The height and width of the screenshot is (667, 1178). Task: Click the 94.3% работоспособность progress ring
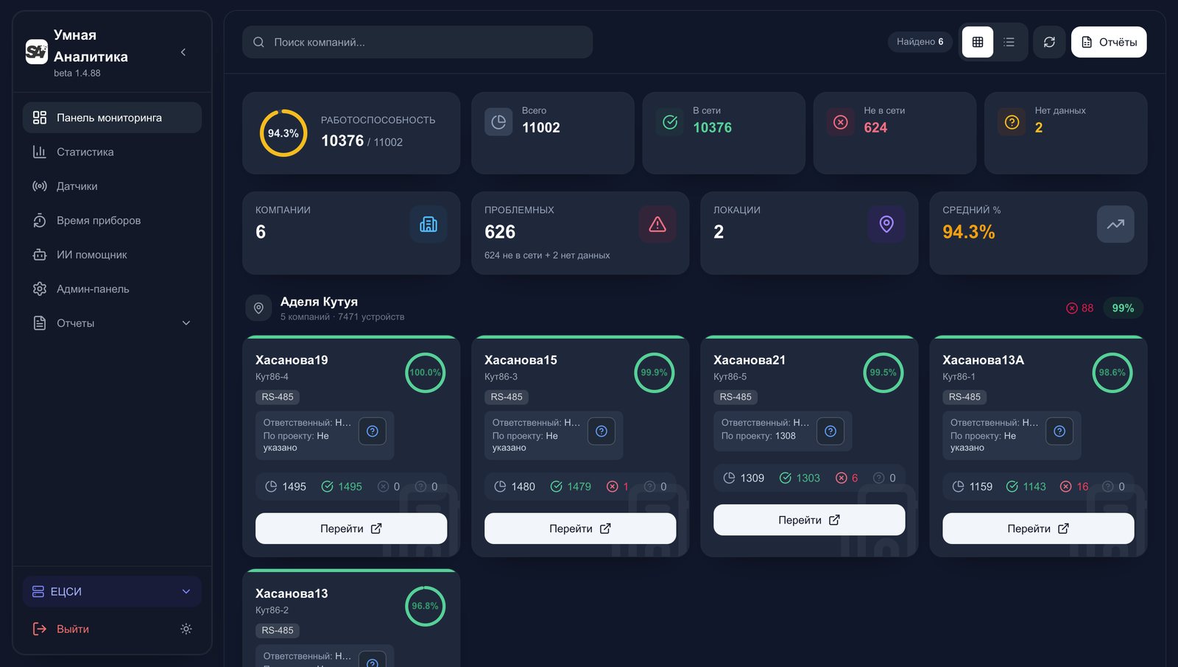tap(283, 133)
